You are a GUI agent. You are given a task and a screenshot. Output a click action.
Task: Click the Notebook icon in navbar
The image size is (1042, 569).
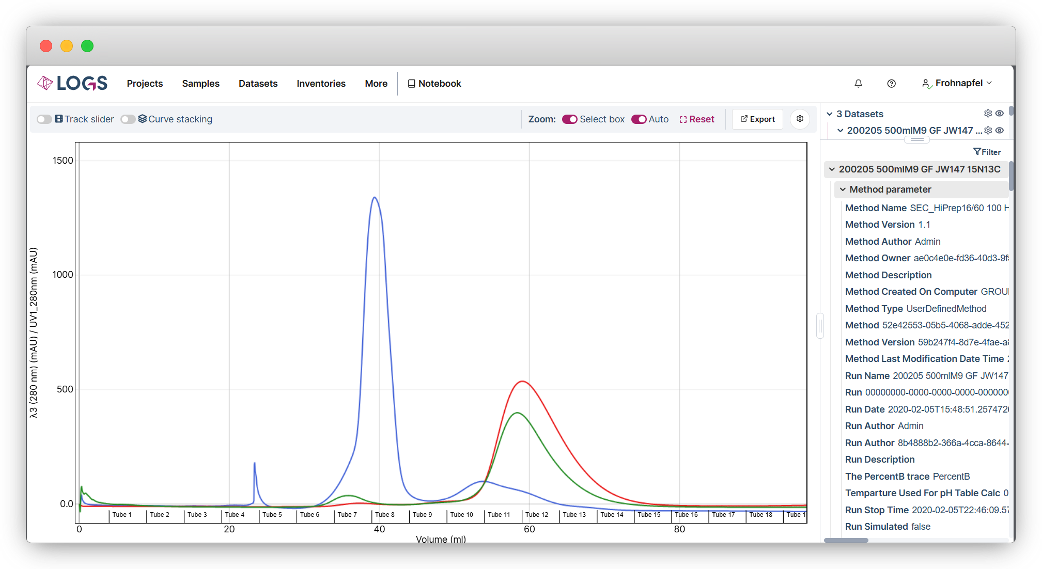coord(411,84)
